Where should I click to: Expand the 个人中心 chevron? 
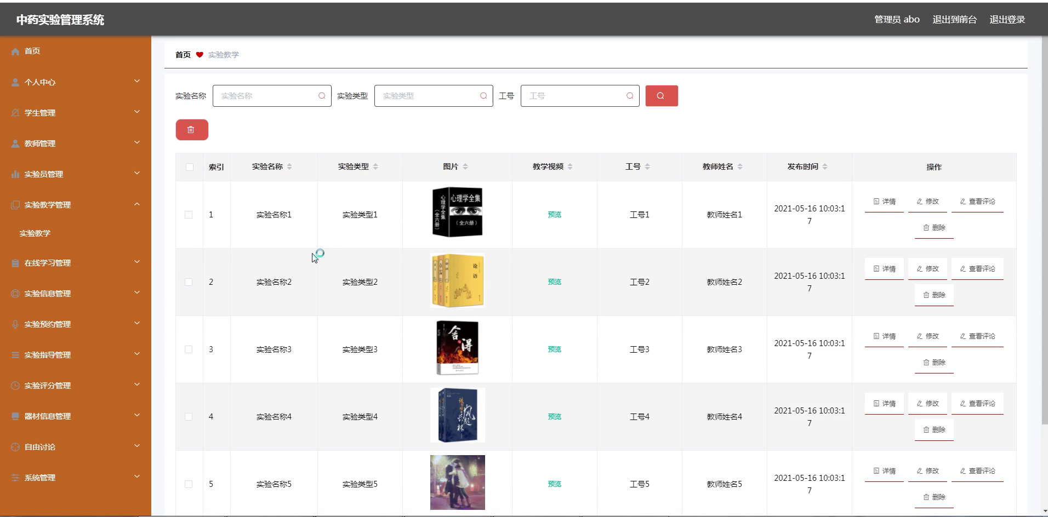point(137,81)
